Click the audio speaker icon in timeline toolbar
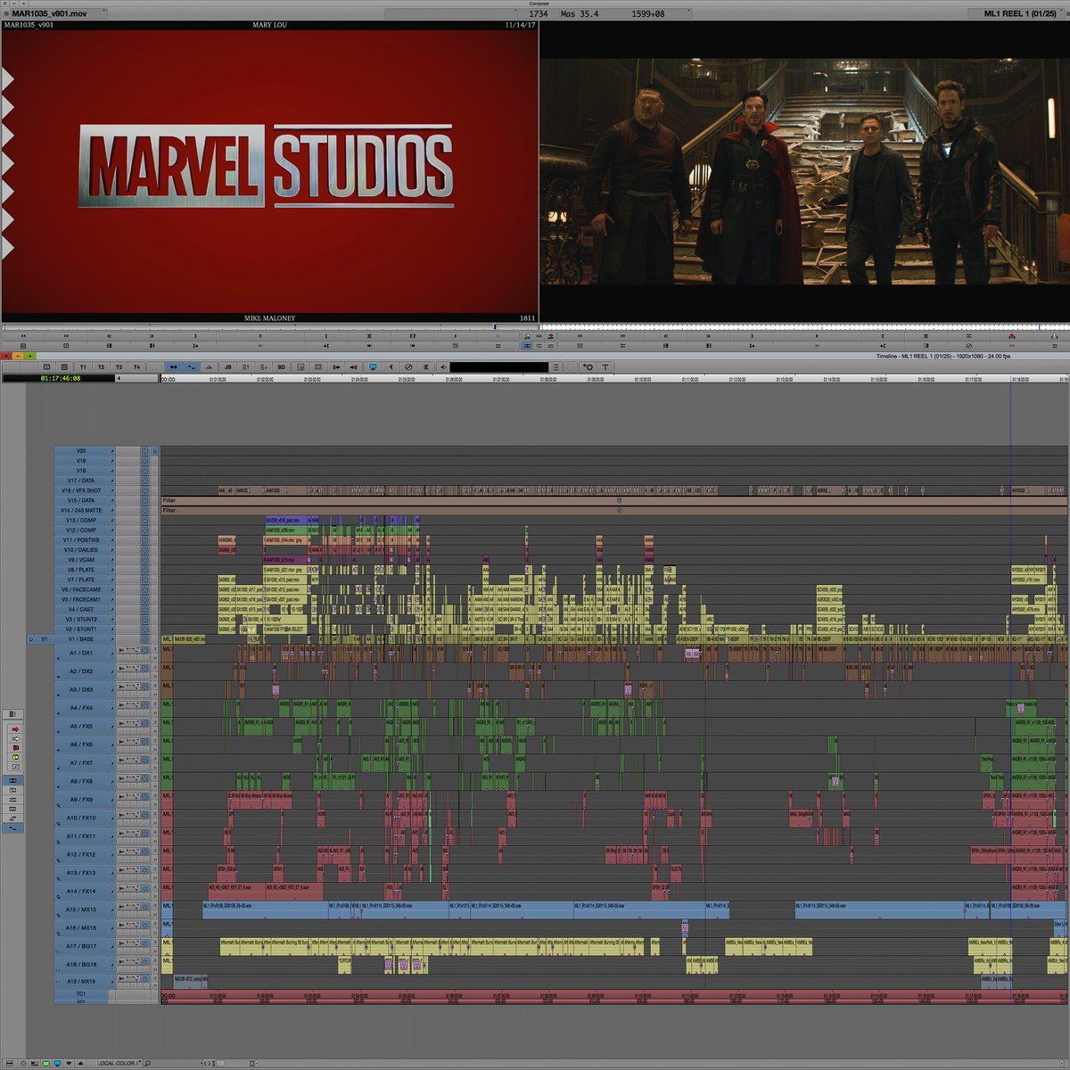This screenshot has height=1070, width=1070. (442, 366)
